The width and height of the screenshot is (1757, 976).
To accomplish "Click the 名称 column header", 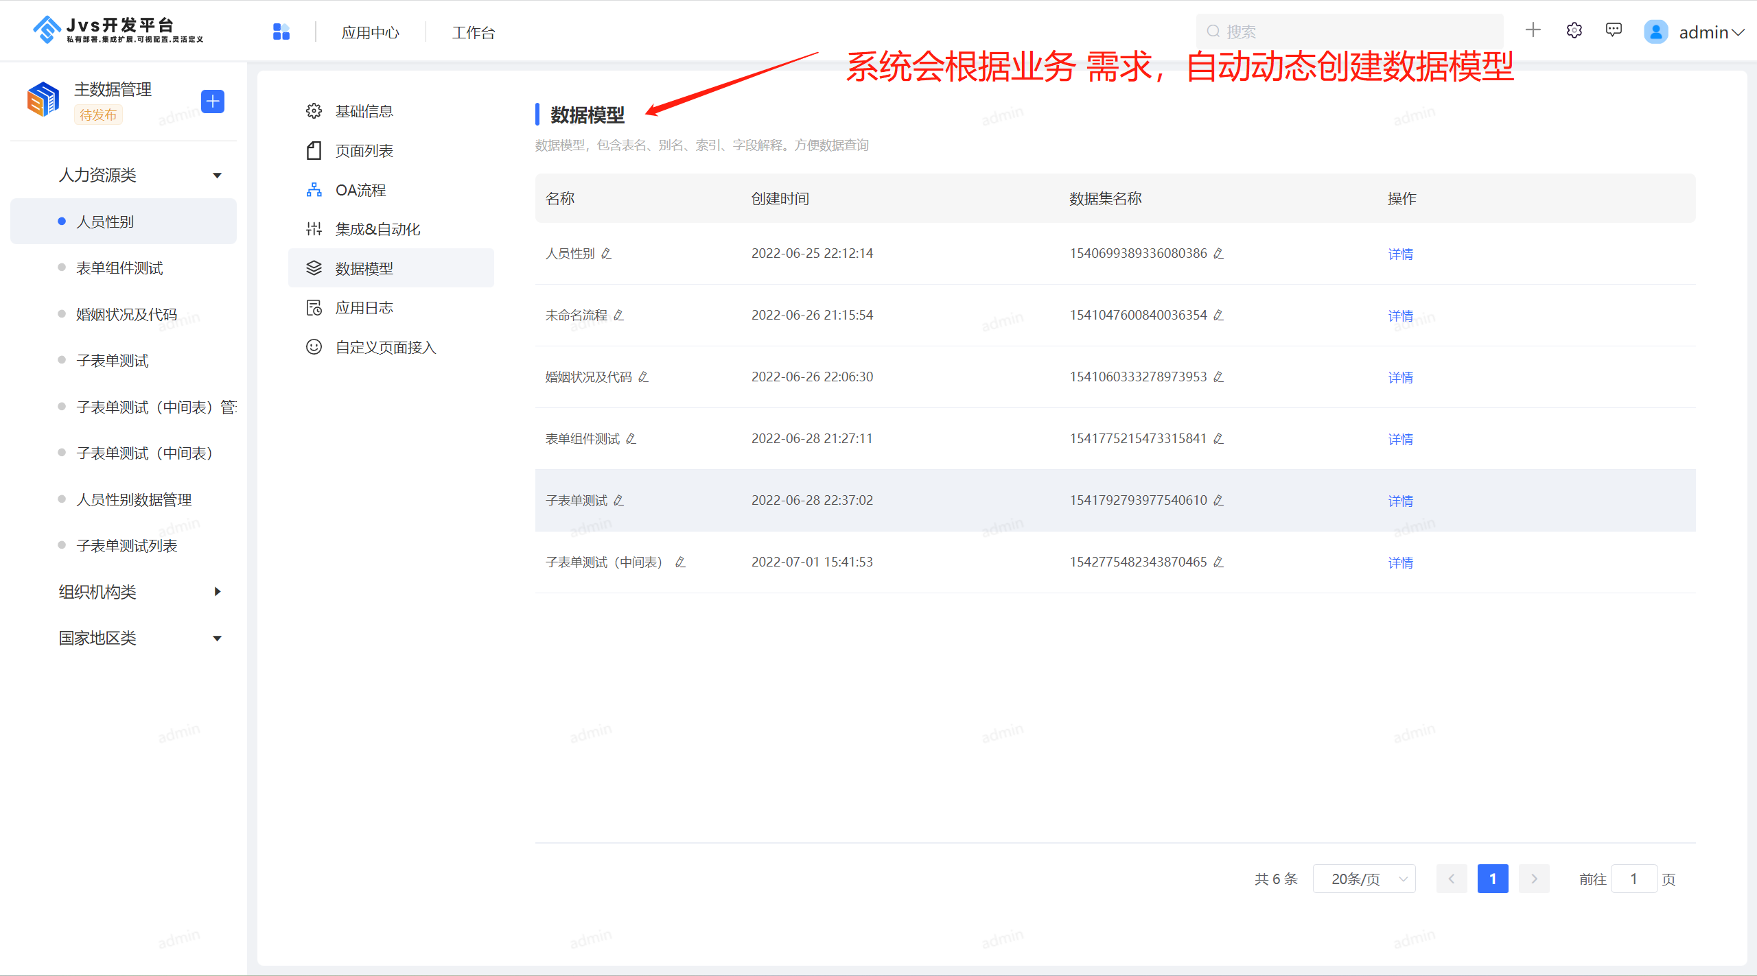I will coord(560,199).
